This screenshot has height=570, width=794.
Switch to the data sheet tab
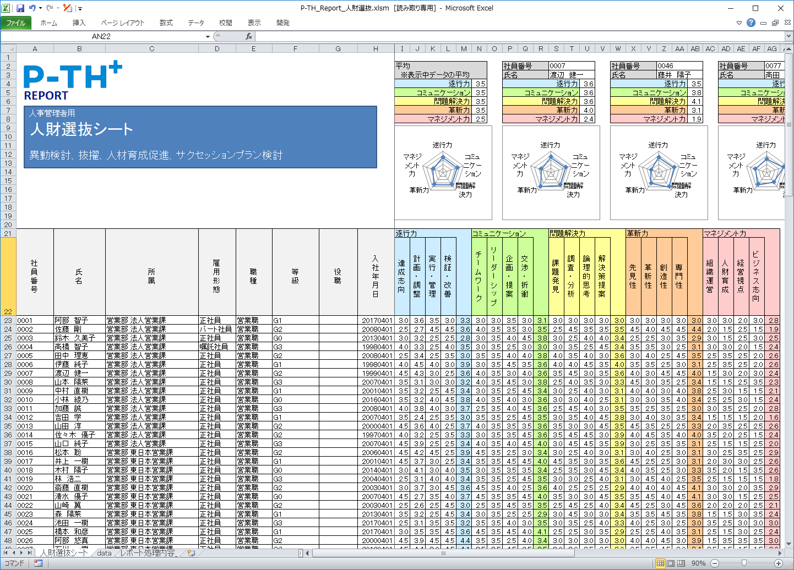tap(104, 553)
